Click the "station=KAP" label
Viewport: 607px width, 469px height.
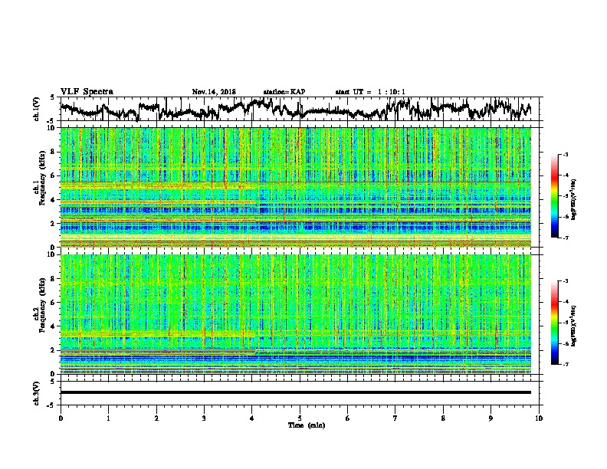(284, 92)
